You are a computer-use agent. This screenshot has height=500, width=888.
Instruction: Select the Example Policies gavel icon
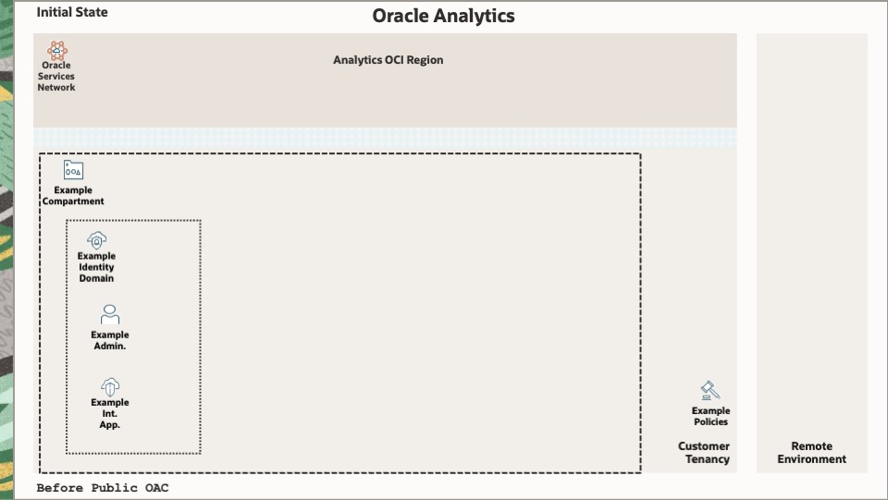click(710, 391)
